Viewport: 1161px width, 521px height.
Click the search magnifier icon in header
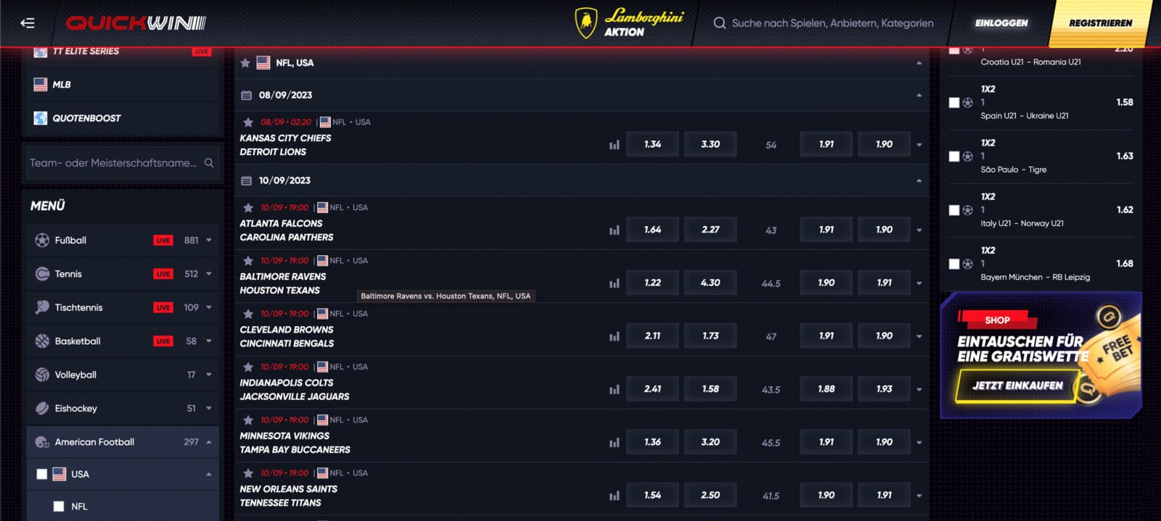(x=719, y=23)
